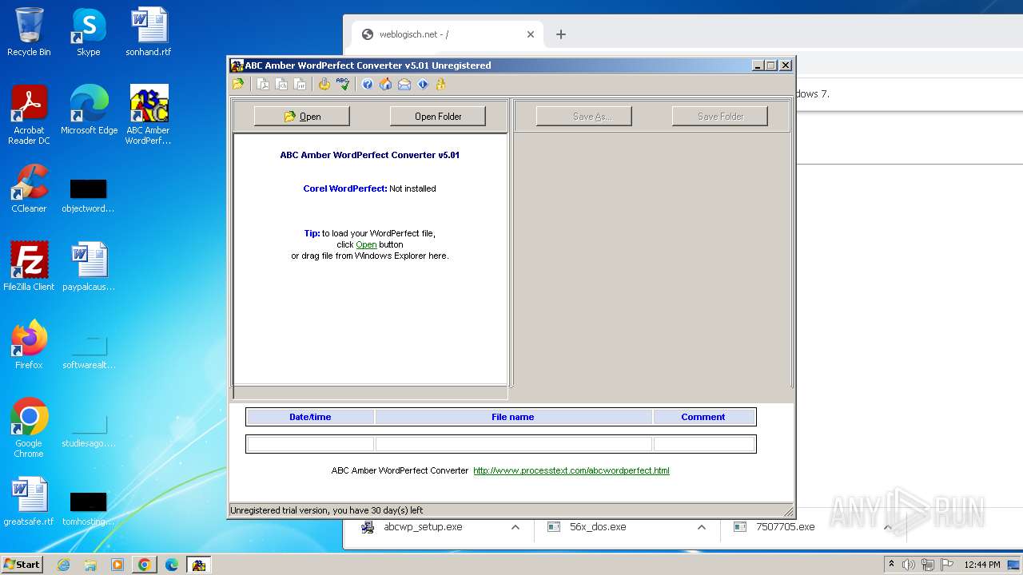Click the Open button with folder icon
Viewport: 1023px width, 575px height.
tap(301, 117)
